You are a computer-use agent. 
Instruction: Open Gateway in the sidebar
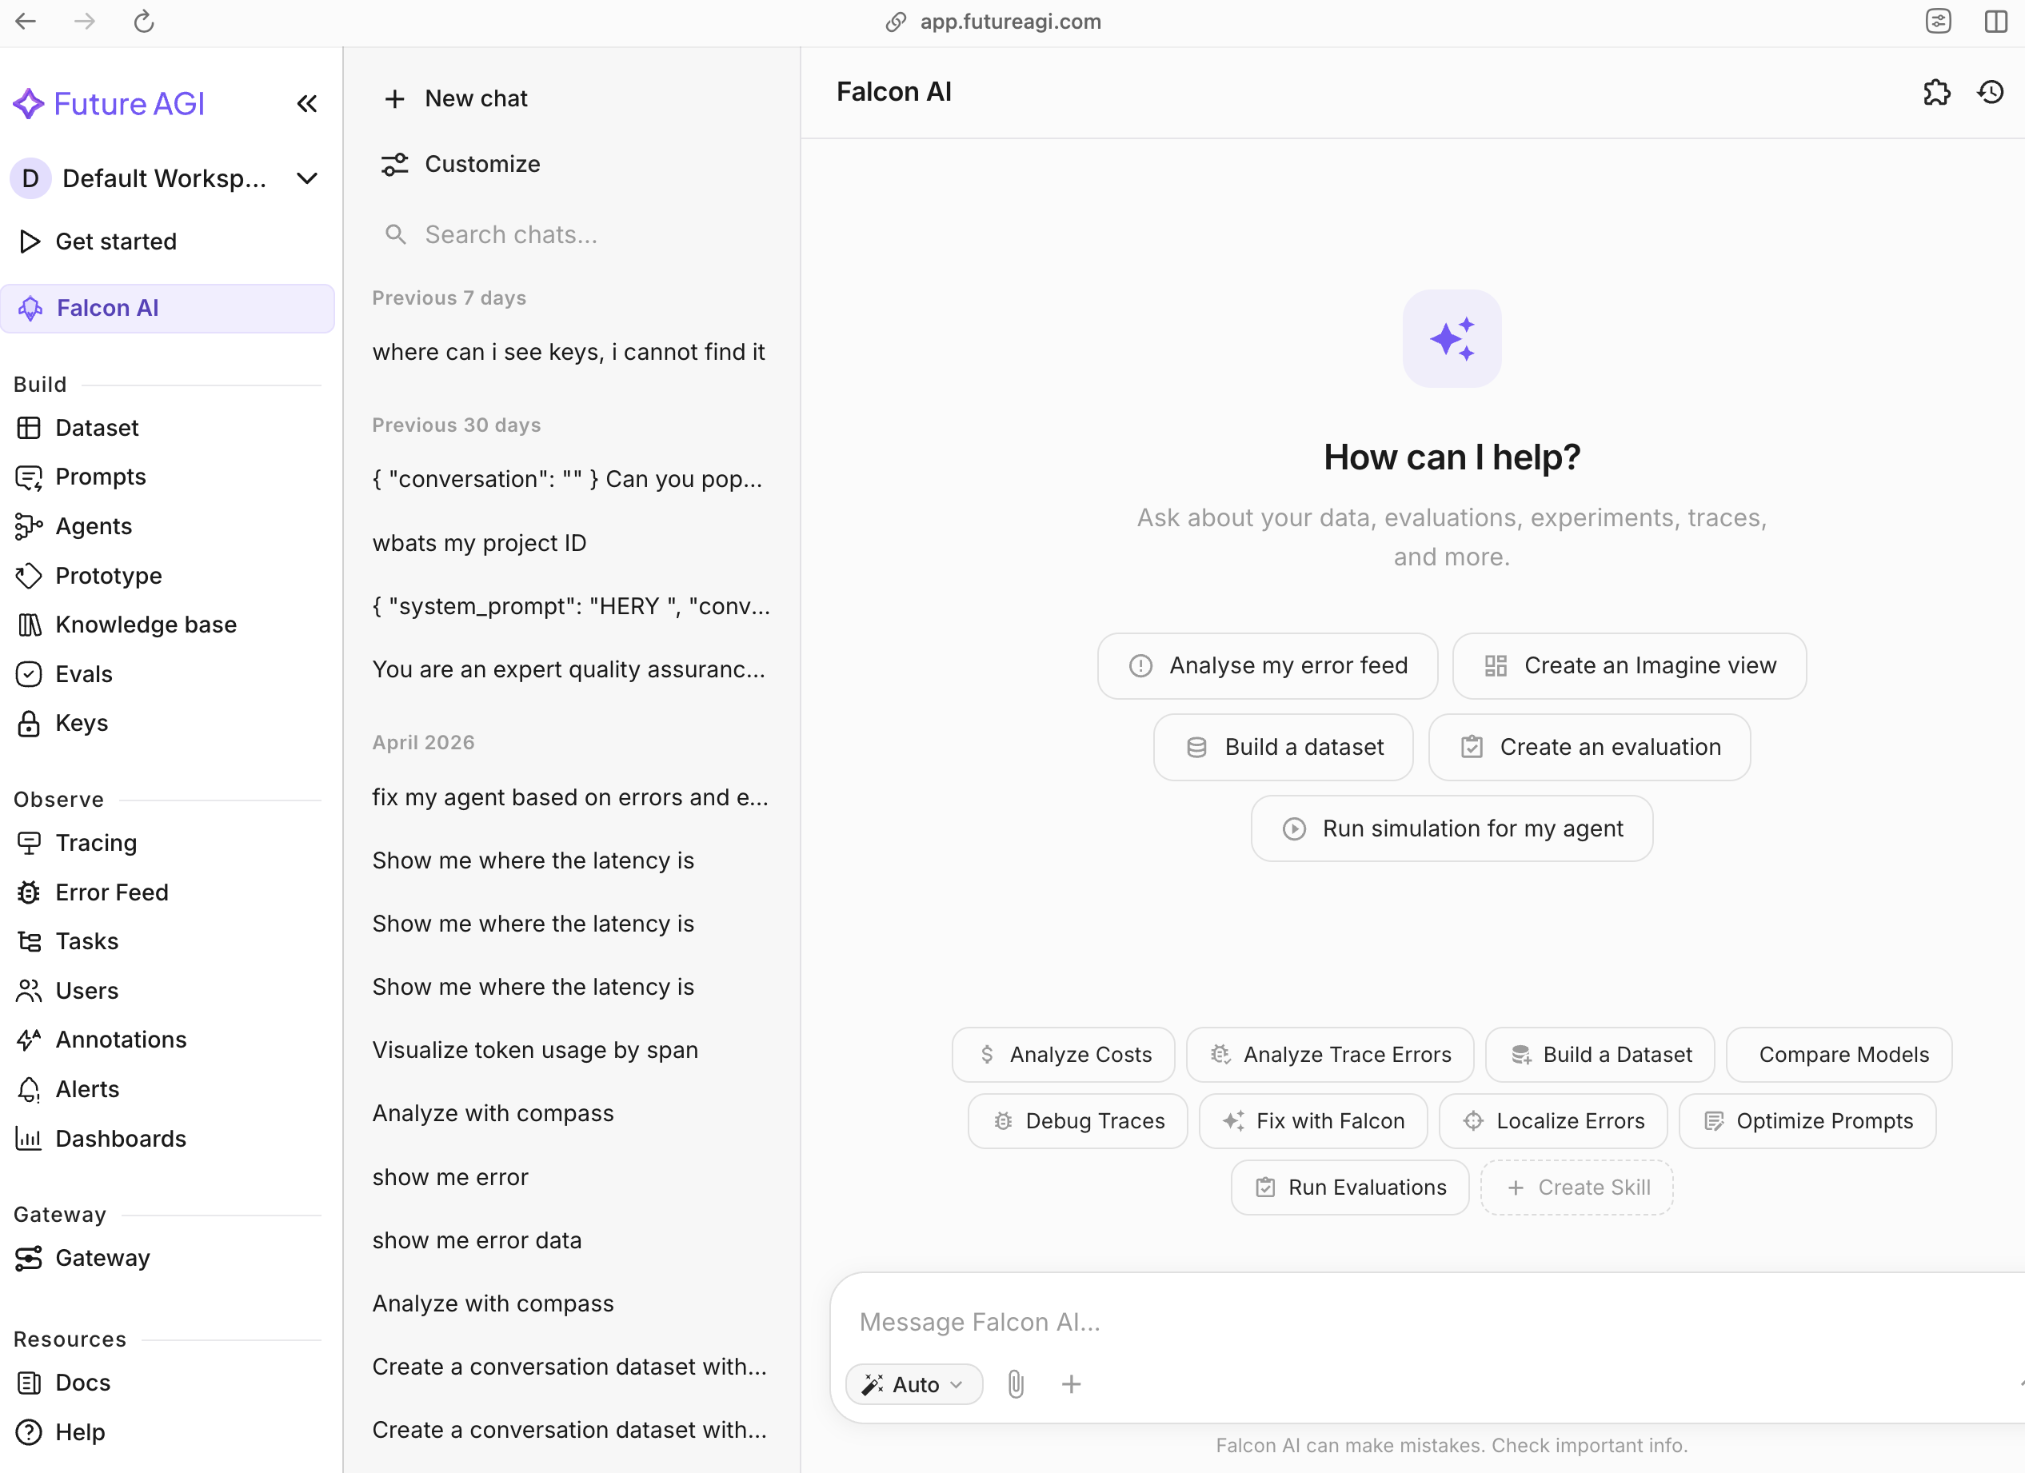click(x=102, y=1258)
